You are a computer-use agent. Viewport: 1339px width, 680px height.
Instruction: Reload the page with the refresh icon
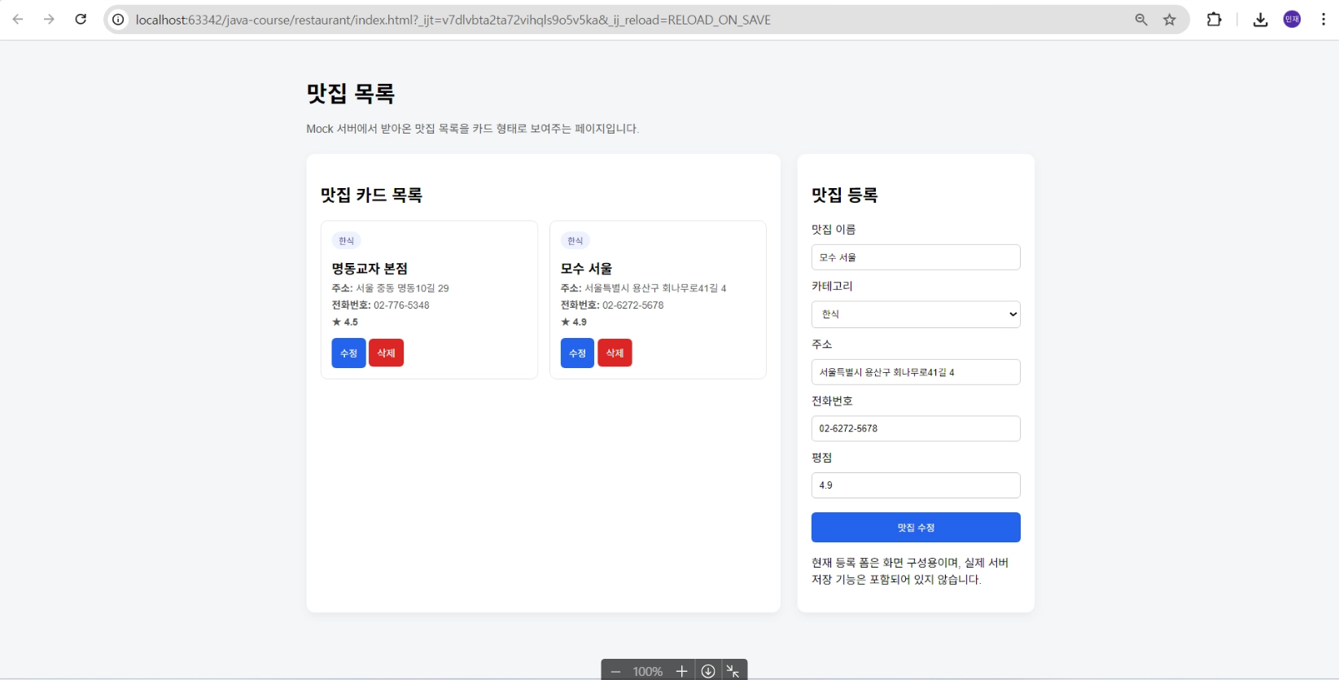(x=81, y=20)
